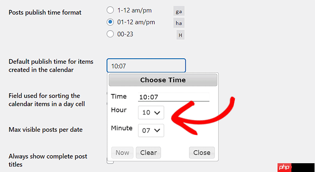Close the time picker popup

click(x=202, y=153)
